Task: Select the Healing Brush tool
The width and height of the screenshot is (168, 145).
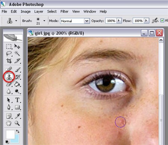Action: pyautogui.click(x=9, y=70)
